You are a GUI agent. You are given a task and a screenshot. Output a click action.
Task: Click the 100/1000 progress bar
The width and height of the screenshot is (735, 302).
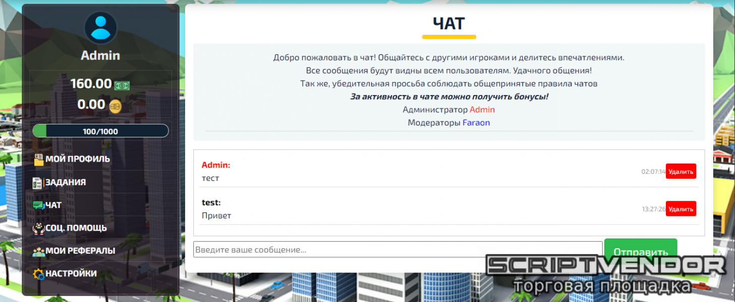(100, 131)
